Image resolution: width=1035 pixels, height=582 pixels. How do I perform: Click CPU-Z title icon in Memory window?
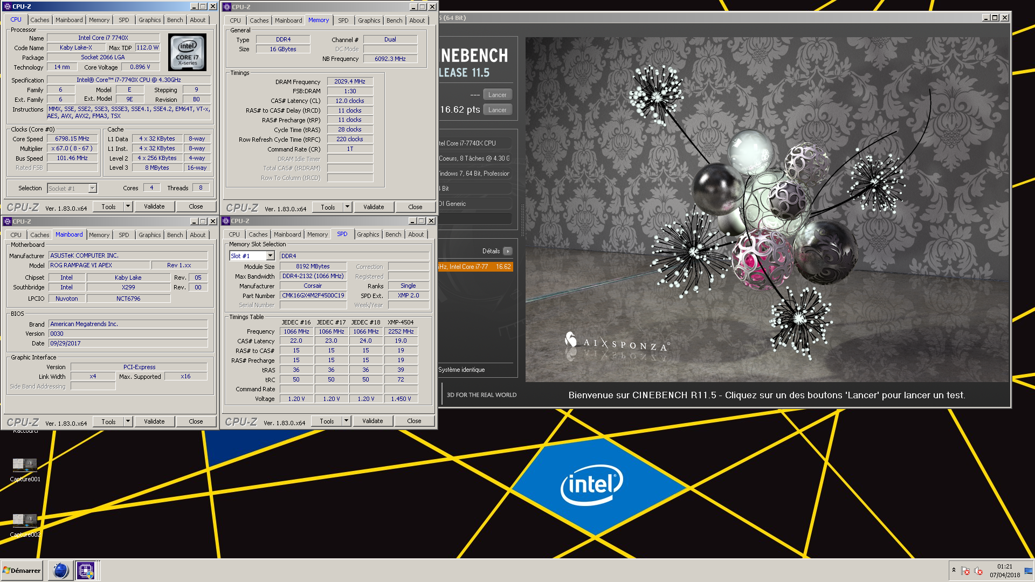tap(227, 7)
